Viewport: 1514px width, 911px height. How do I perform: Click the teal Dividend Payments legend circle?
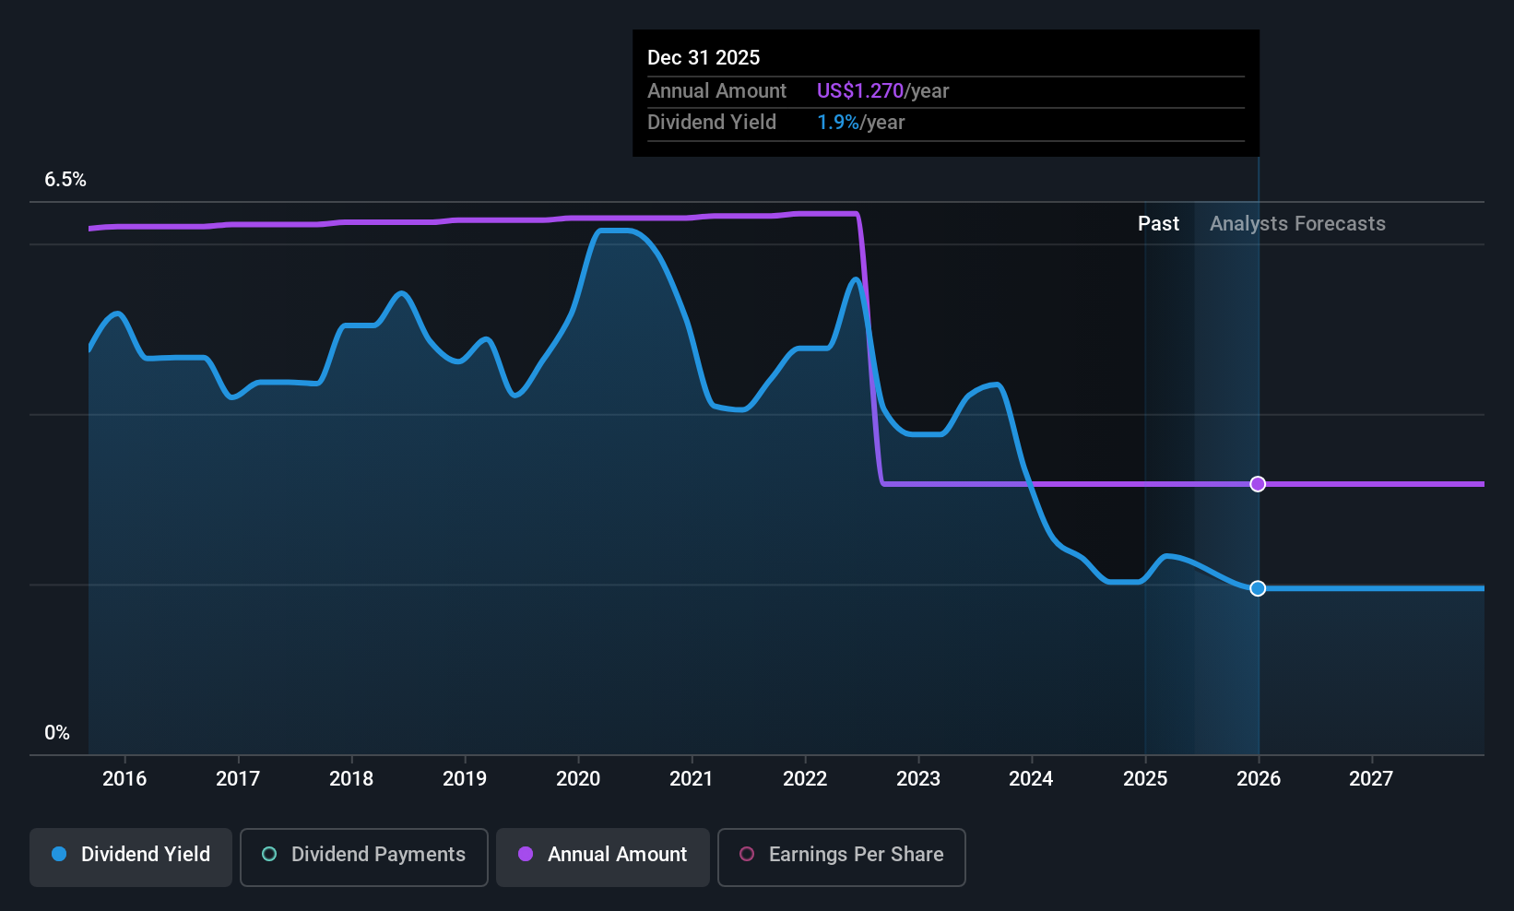tap(269, 854)
